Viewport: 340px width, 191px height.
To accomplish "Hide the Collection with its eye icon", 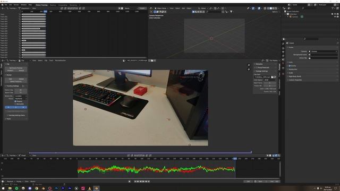I will (x=335, y=14).
